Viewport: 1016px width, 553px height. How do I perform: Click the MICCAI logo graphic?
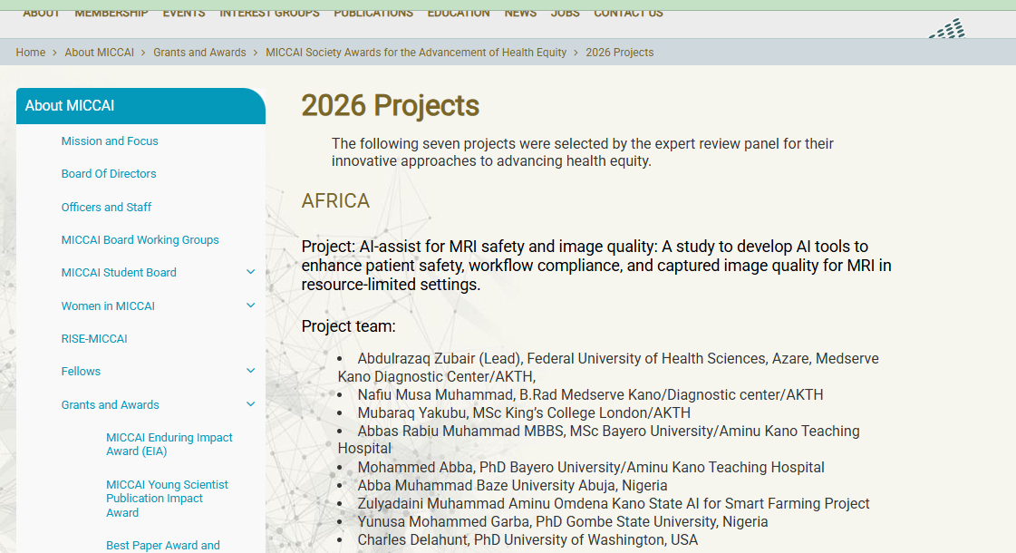click(947, 28)
